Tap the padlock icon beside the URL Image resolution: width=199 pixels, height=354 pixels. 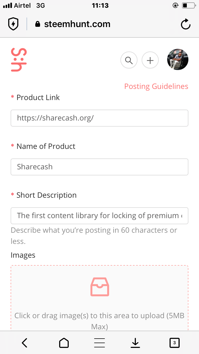38,24
